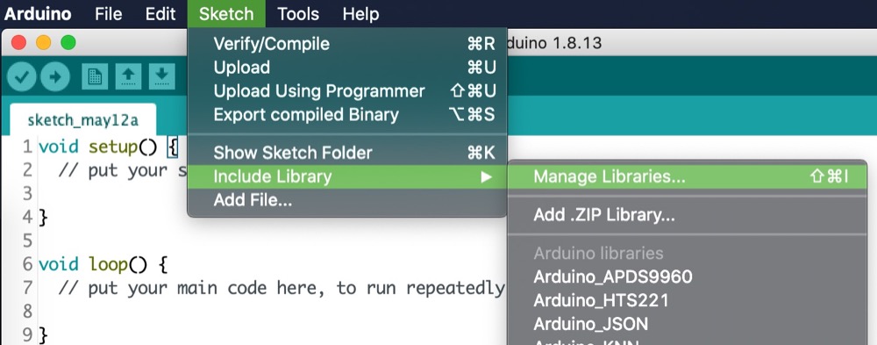Choose Add File... menu entry
Viewport: 877px width, 345px height.
click(346, 199)
